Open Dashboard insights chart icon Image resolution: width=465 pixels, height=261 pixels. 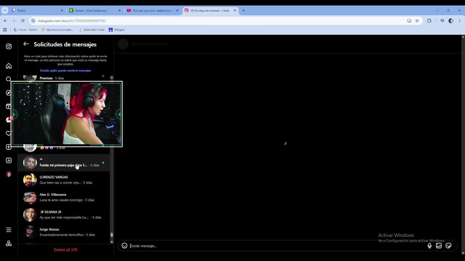pos(9,161)
